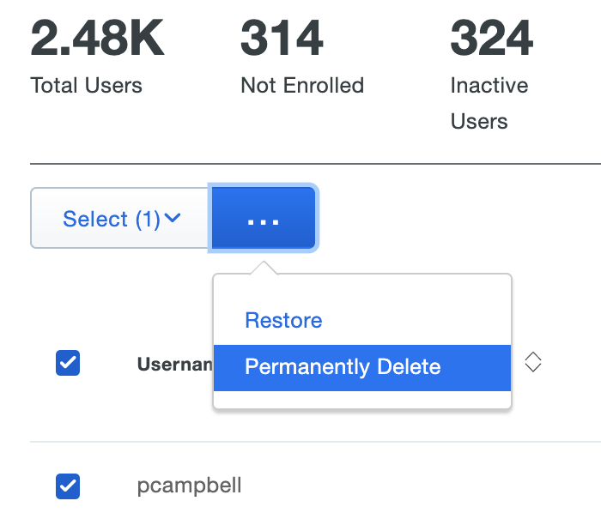Click the word Users below Inactive
601x513 pixels.
(x=479, y=121)
